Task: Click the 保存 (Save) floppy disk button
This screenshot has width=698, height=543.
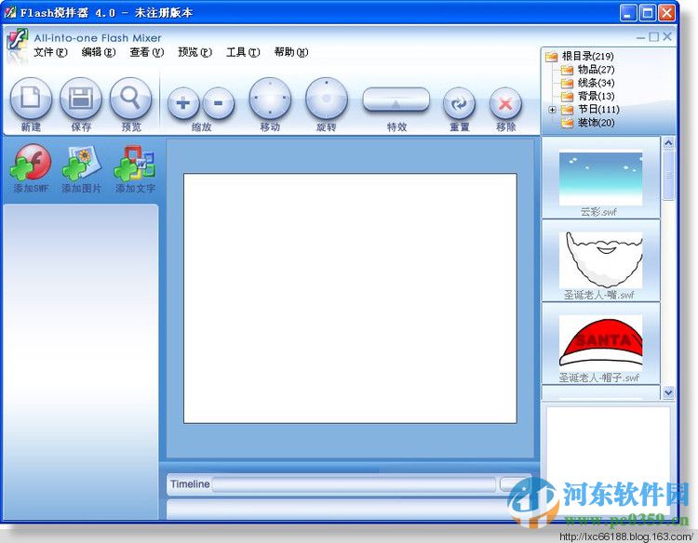Action: coord(81,99)
